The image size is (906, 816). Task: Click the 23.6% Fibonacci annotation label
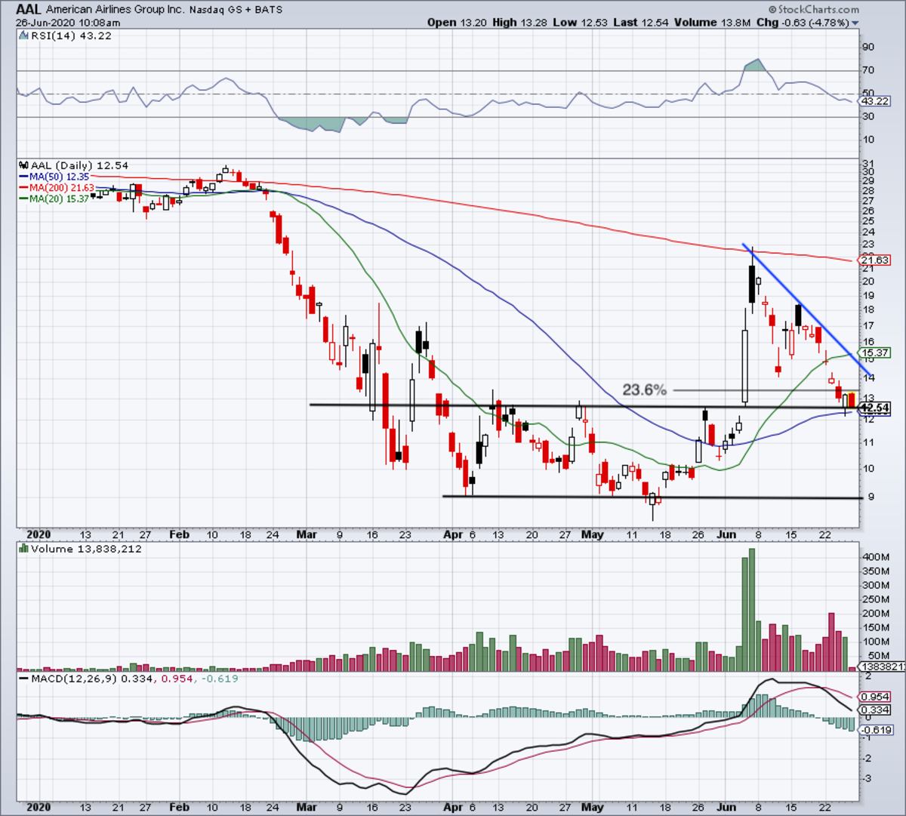[644, 390]
